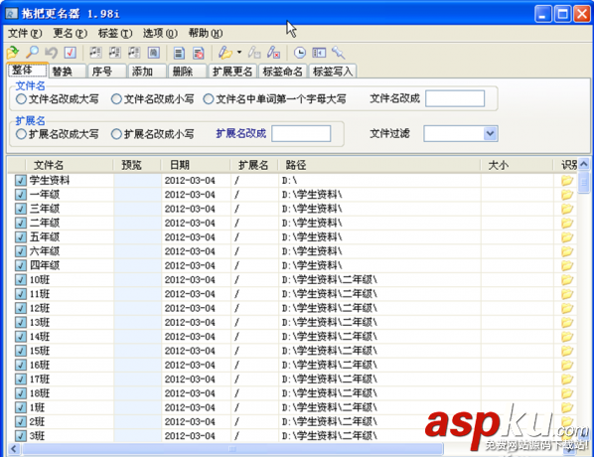This screenshot has width=594, height=457.
Task: Click the 扩展名改成 input field
Action: 301,133
